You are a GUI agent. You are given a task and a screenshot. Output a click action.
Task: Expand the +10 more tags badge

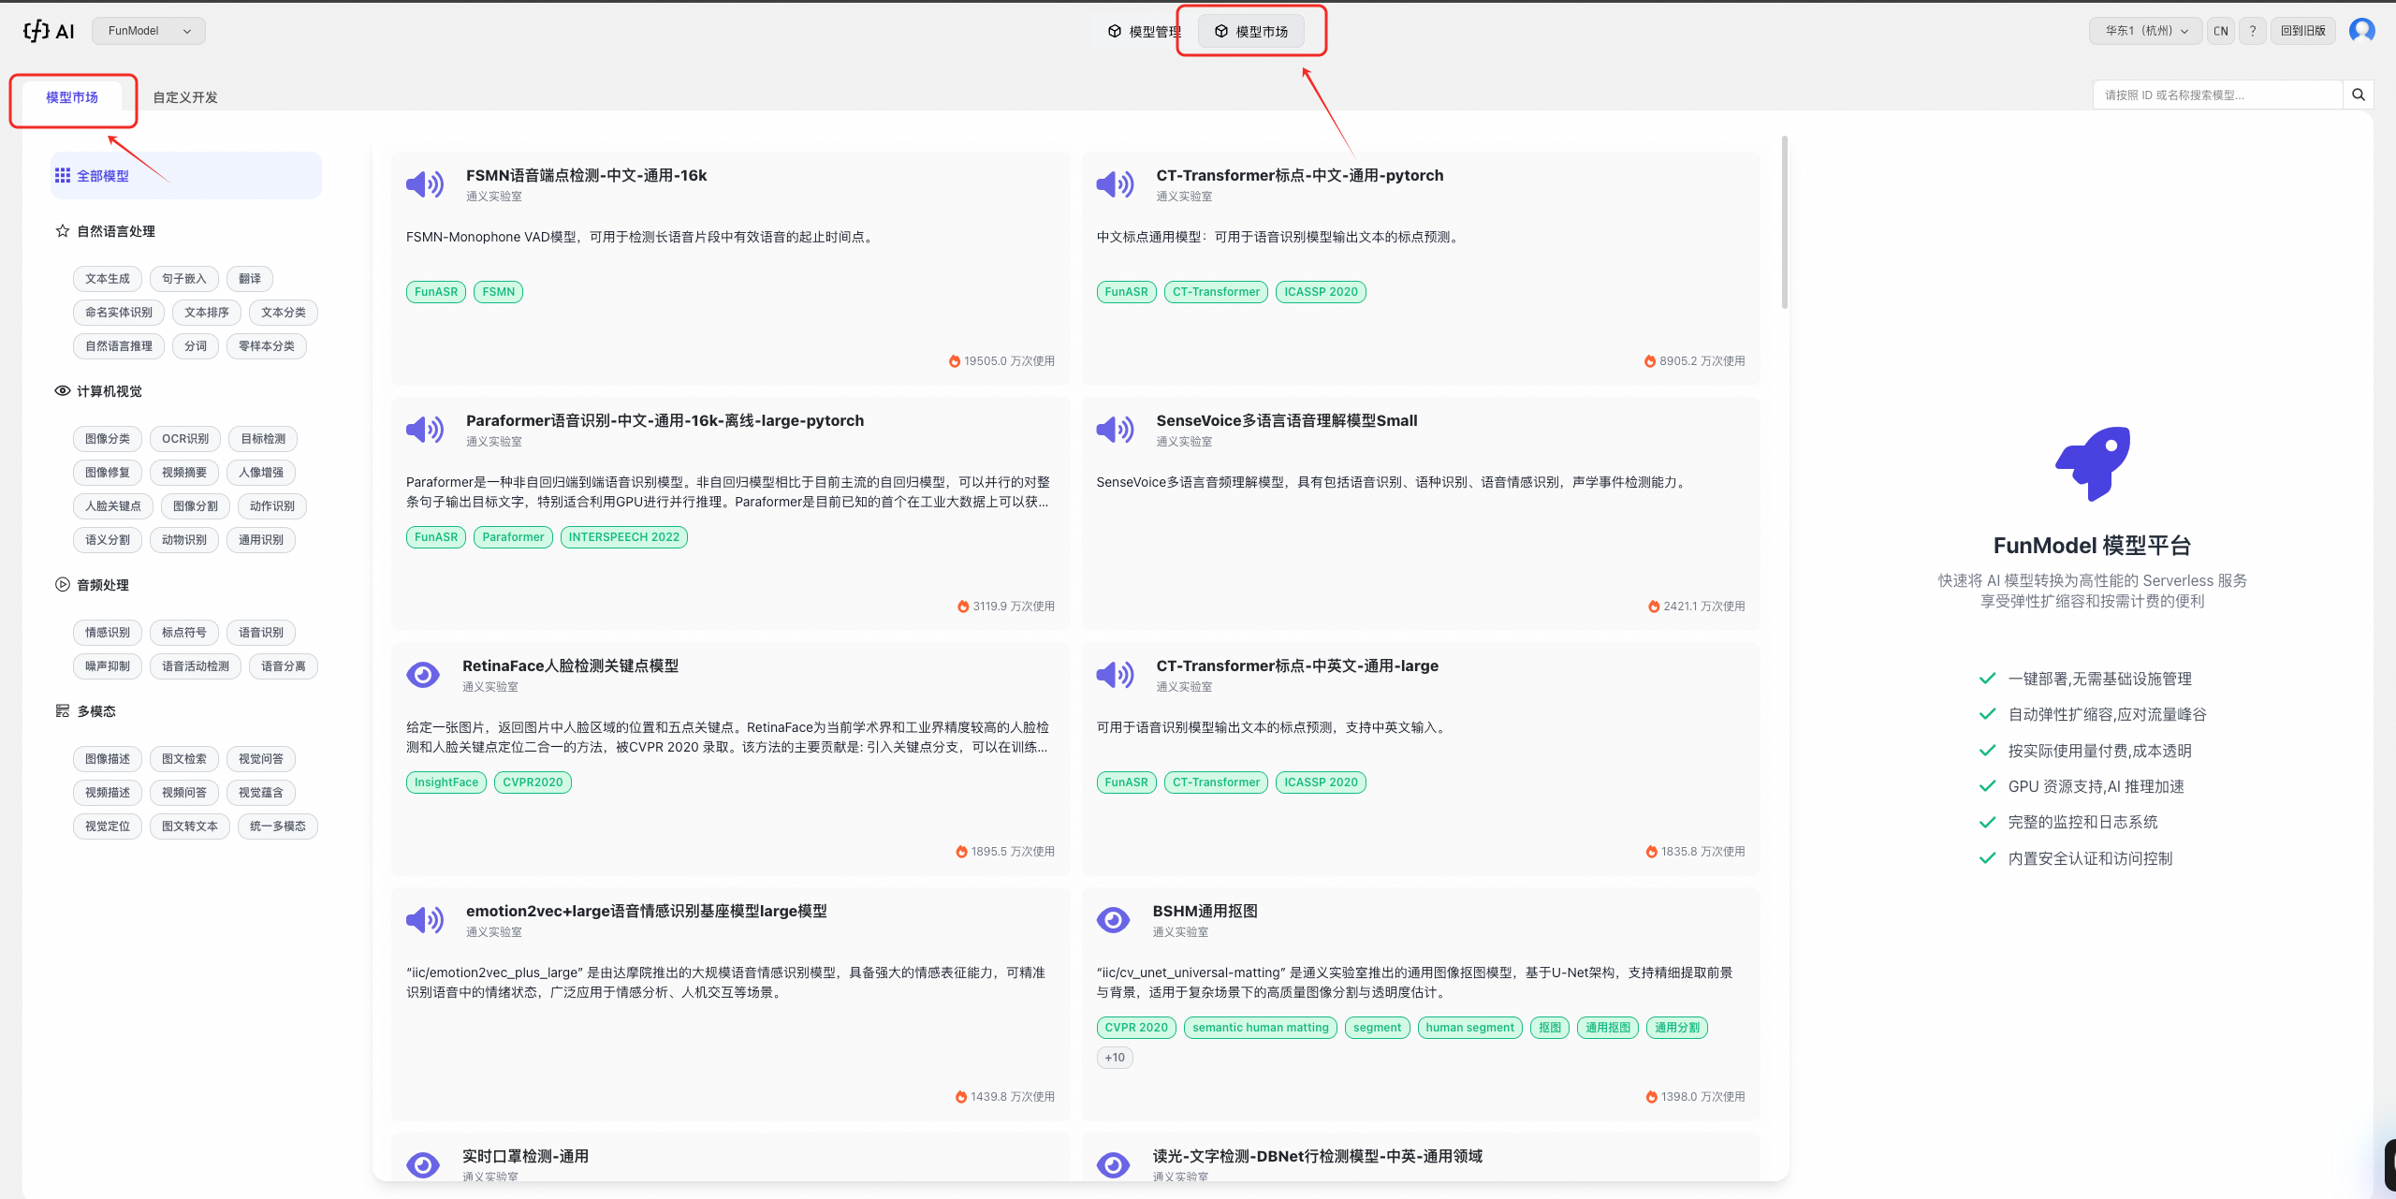point(1114,1058)
